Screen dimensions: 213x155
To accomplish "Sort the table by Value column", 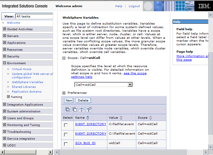I will coord(121,118).
